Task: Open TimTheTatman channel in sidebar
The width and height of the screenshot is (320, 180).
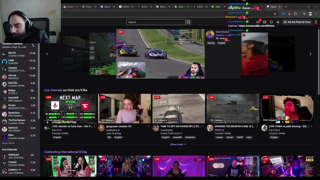Action: [x=19, y=121]
